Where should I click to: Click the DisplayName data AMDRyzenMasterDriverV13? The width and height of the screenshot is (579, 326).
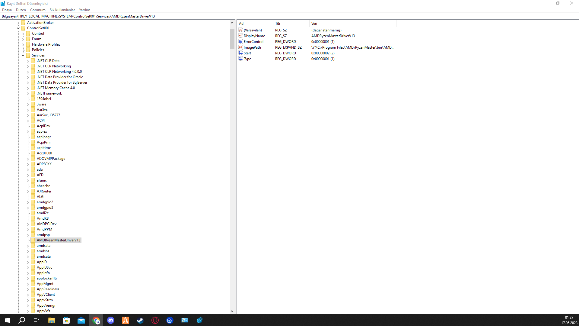[333, 36]
